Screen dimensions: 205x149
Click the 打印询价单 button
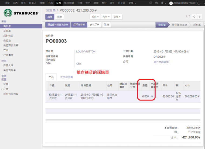pos(79,25)
